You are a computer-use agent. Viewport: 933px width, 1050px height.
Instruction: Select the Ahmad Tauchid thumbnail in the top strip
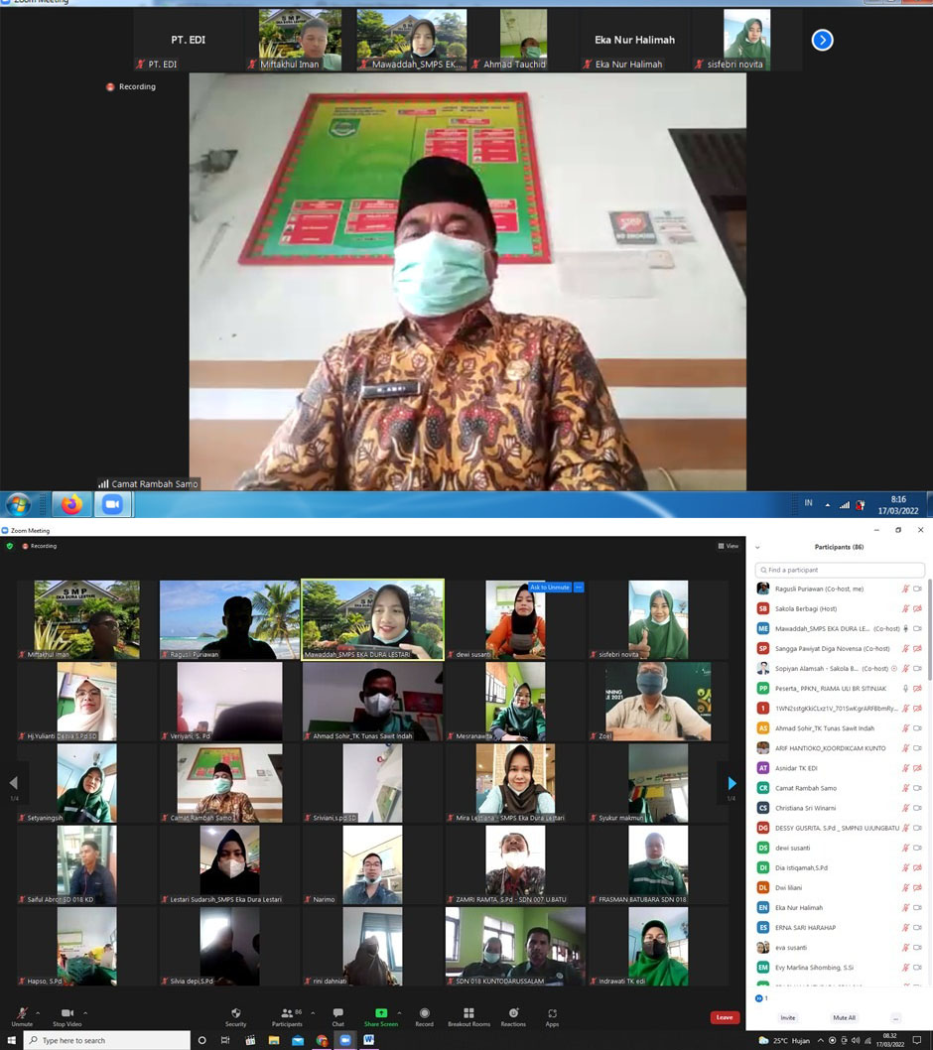click(524, 40)
